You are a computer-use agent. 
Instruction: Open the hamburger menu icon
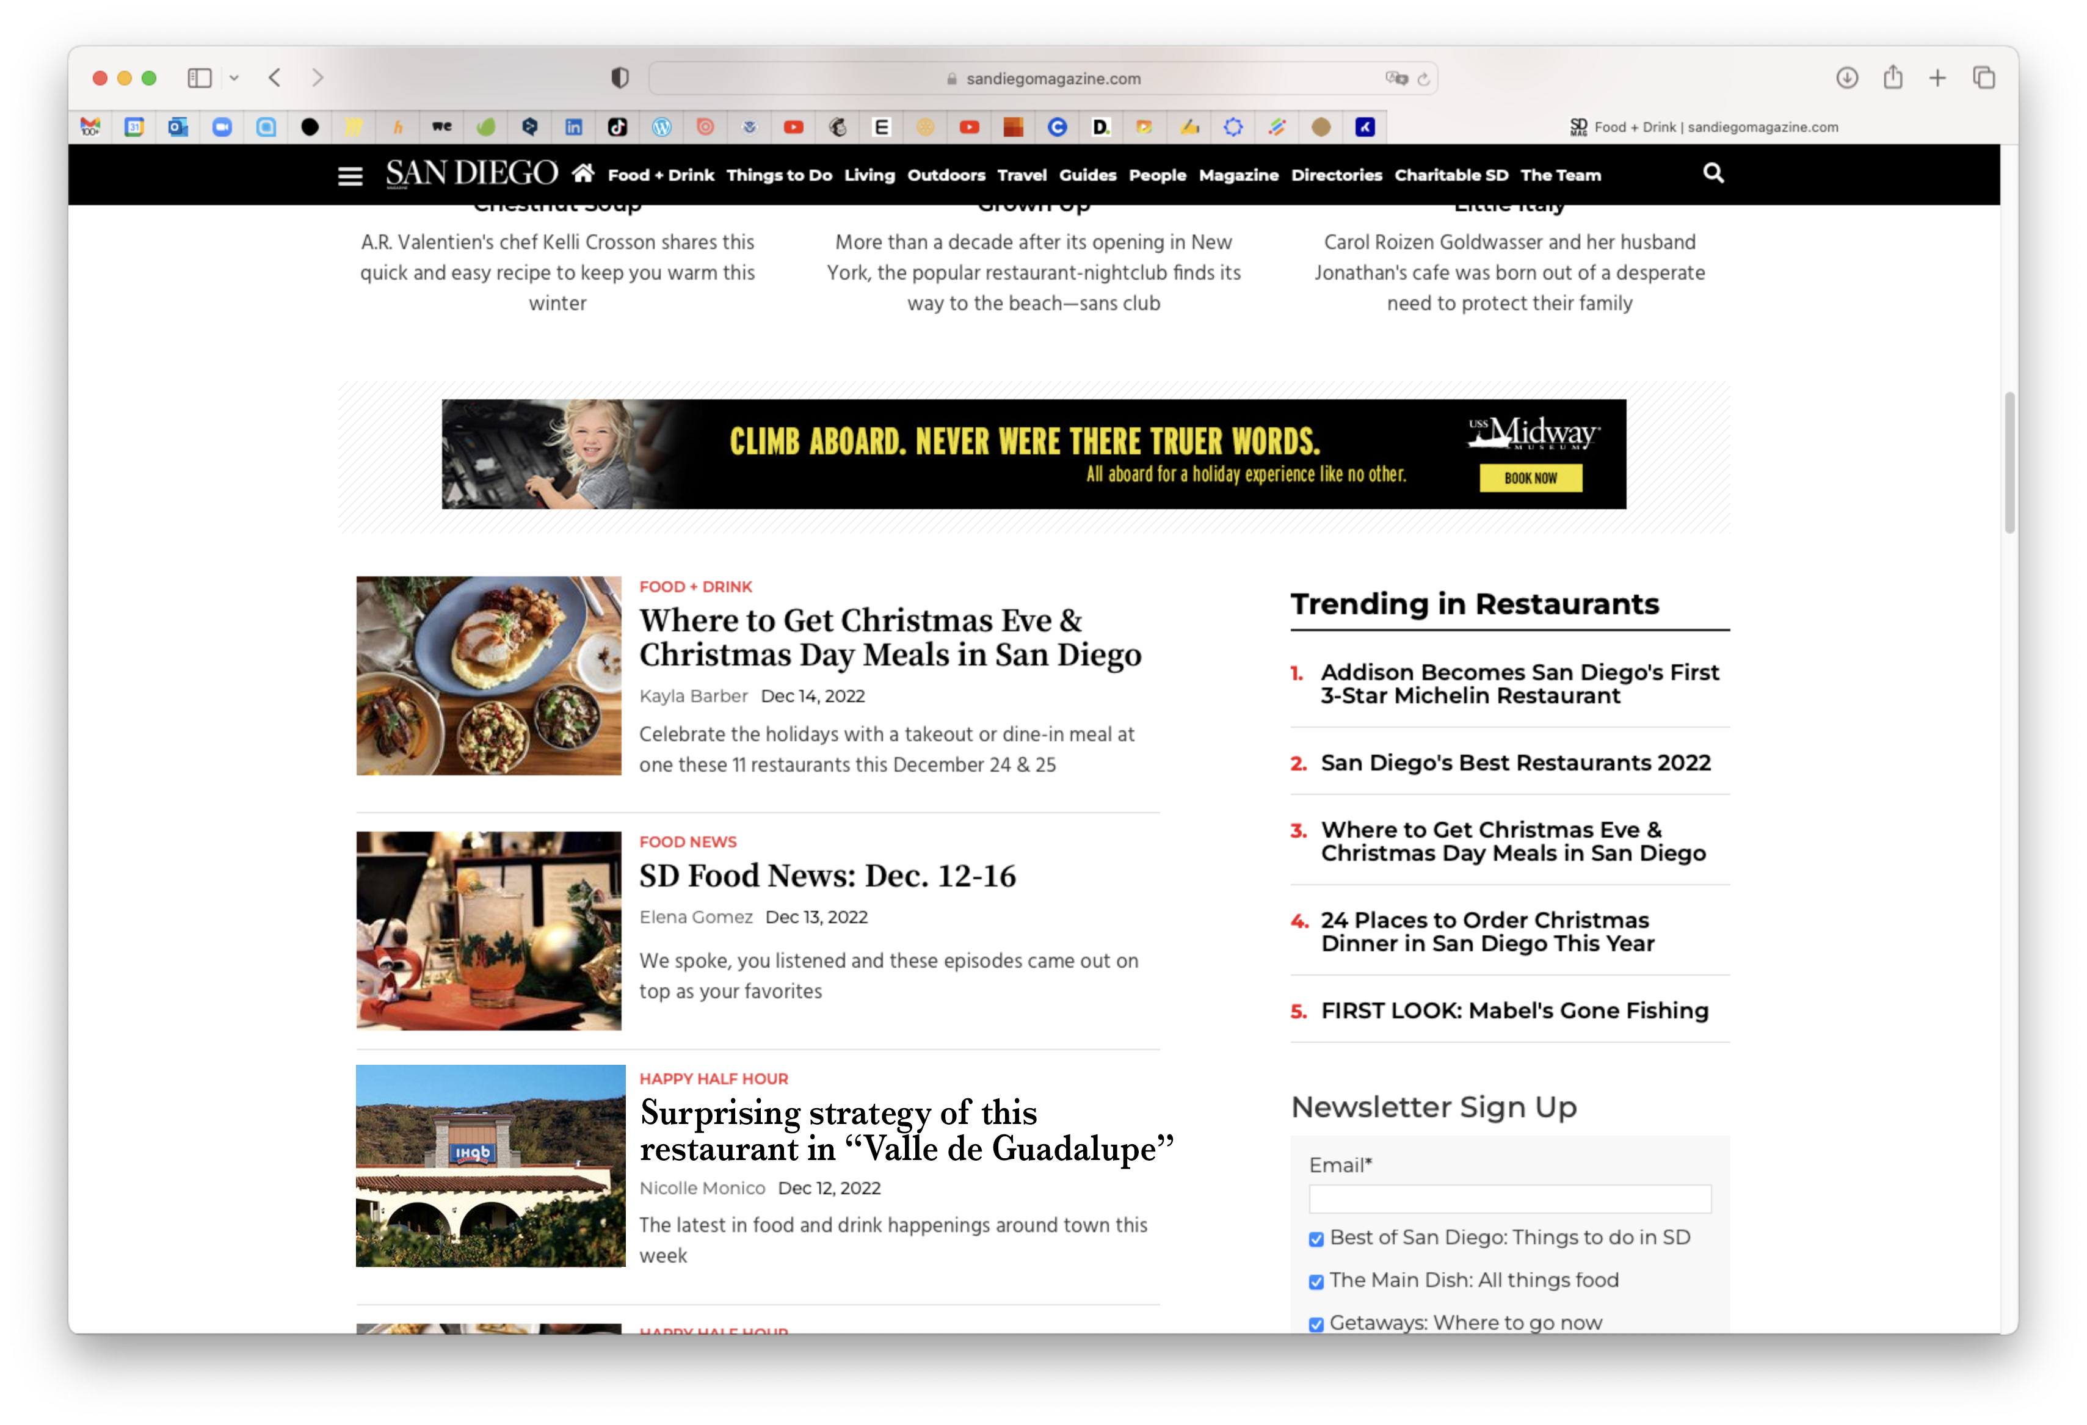tap(350, 175)
